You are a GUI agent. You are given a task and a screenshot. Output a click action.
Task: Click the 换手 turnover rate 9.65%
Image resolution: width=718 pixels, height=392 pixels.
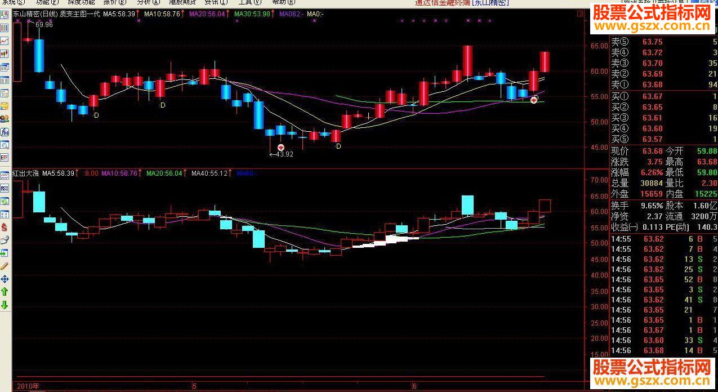(652, 206)
